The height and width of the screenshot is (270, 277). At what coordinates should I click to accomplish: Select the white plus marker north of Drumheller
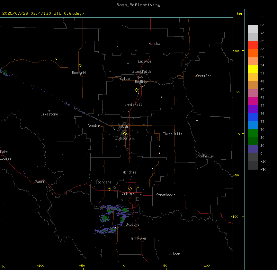(x=197, y=120)
